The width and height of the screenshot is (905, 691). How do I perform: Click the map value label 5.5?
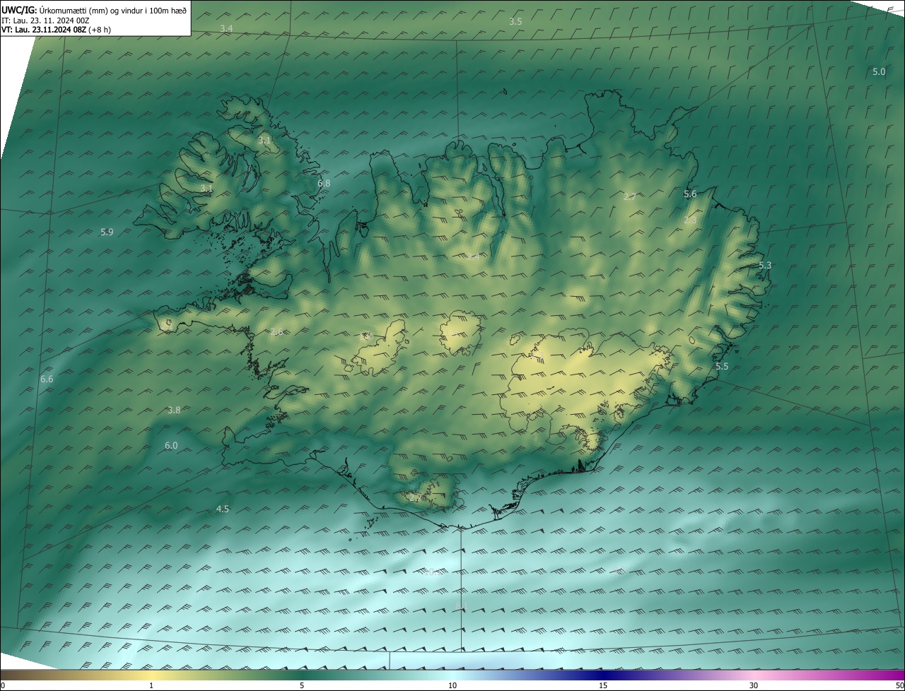pyautogui.click(x=722, y=367)
